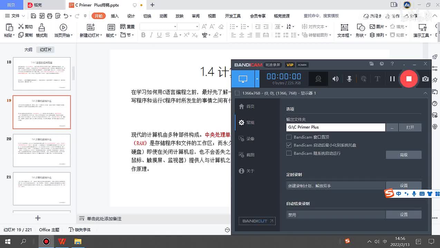Open Bandicam 常规 settings section
The height and width of the screenshot is (248, 440).
pos(247,123)
